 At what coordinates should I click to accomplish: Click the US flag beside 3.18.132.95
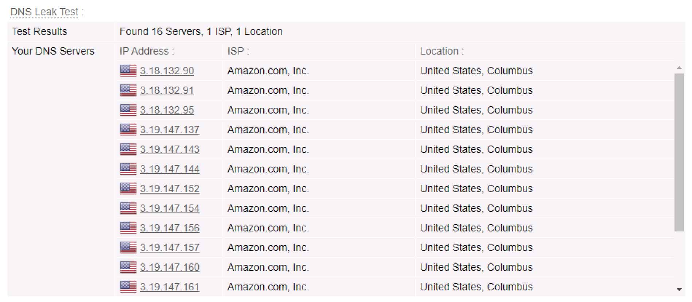[x=128, y=110]
